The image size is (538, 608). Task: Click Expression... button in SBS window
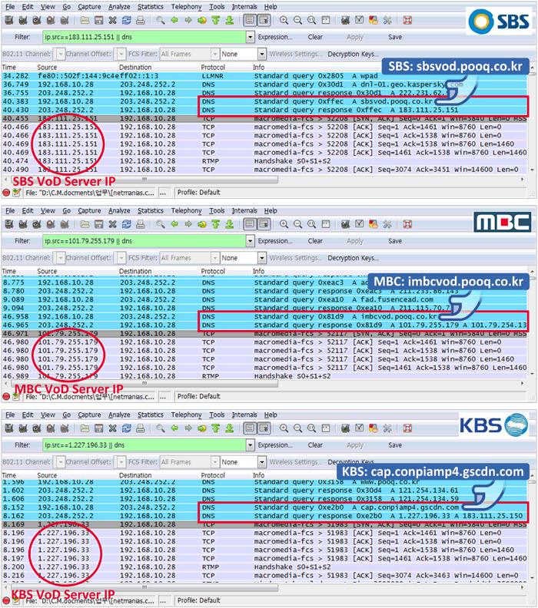(275, 37)
